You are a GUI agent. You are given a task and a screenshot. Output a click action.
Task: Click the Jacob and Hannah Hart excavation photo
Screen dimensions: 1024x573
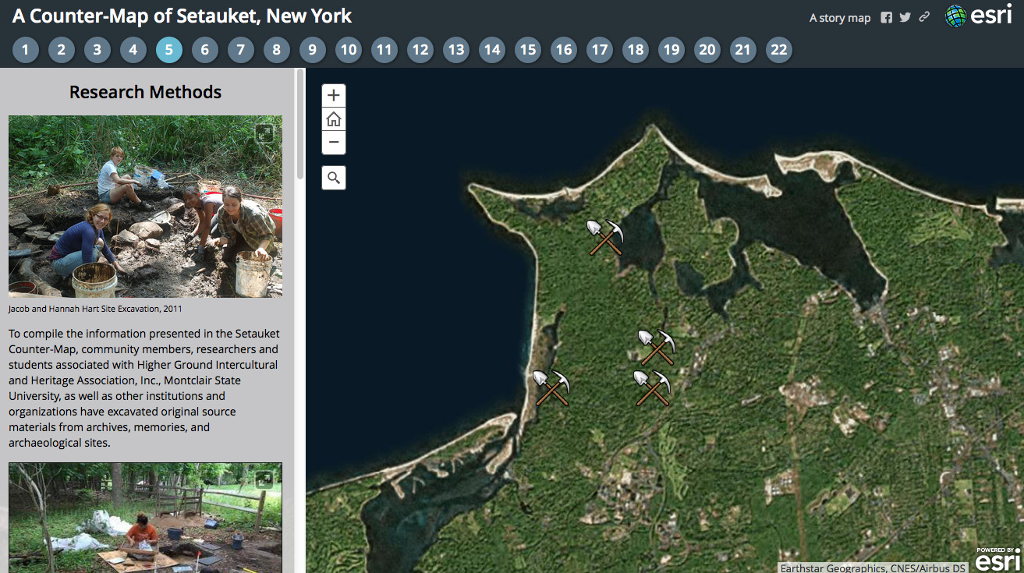[x=145, y=207]
